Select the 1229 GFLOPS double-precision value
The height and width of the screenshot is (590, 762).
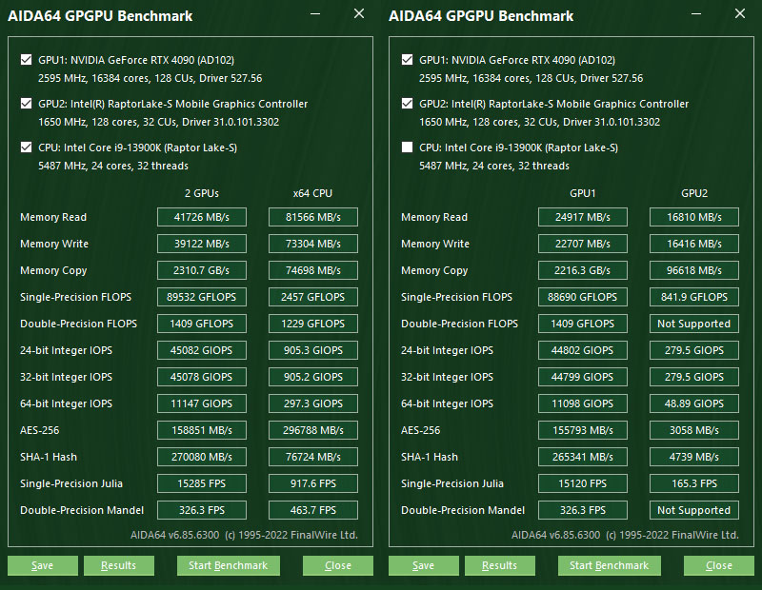[x=313, y=324]
